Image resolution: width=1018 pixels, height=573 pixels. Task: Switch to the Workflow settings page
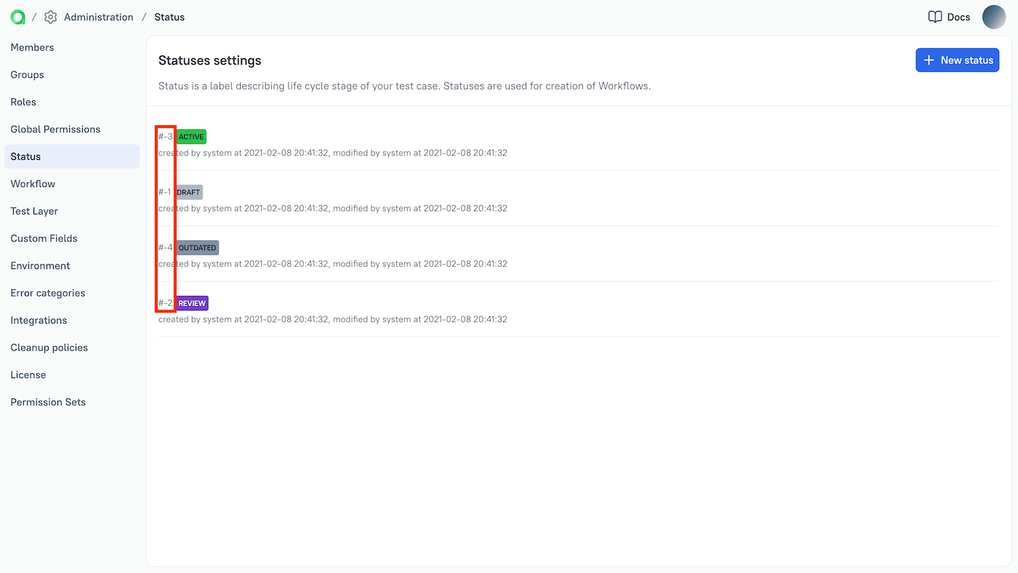[33, 183]
